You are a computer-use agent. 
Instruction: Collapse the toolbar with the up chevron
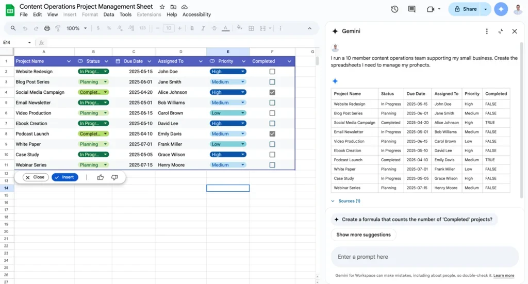[x=310, y=28]
